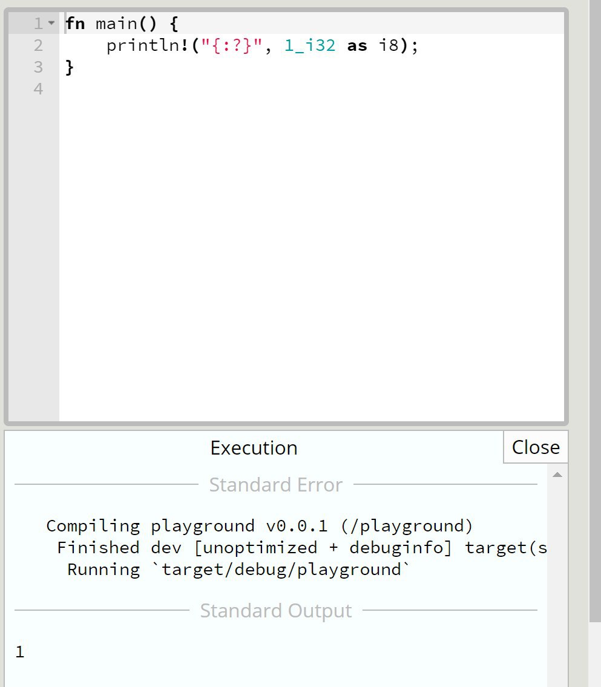Click the scroll-up arrow in output panel

557,475
